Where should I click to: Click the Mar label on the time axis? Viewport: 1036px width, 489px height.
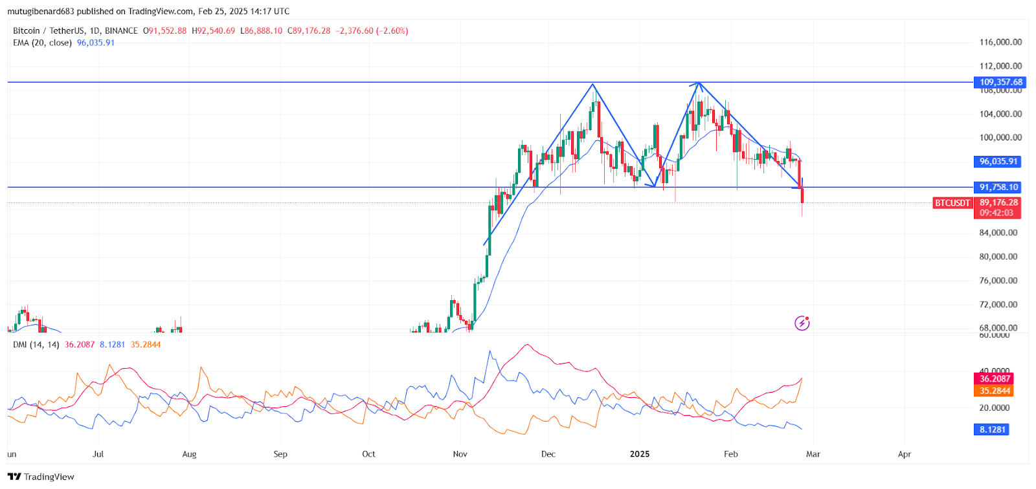(813, 454)
